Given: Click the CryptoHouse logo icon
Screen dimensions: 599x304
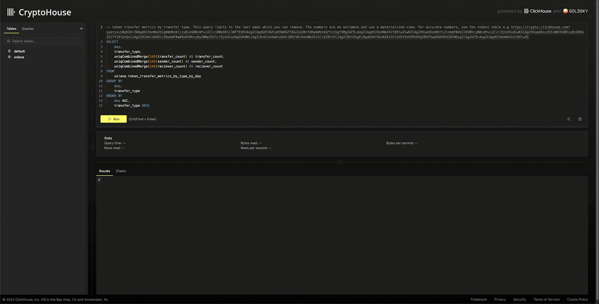Looking at the screenshot, I should click(11, 12).
